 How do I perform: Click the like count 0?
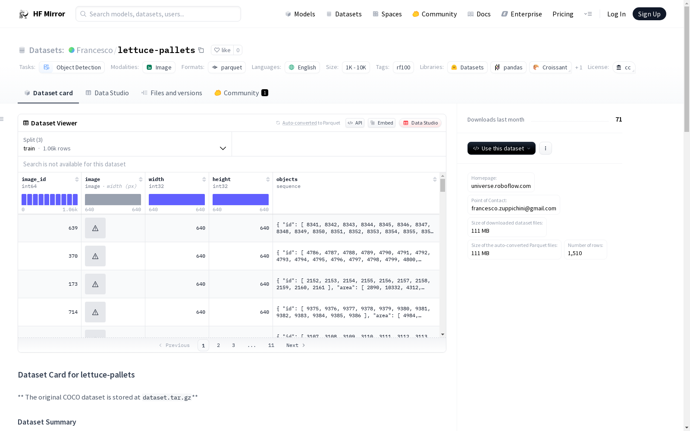pyautogui.click(x=238, y=50)
